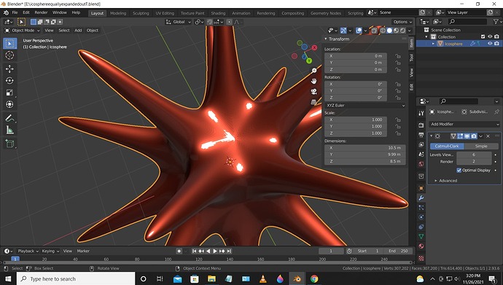Open Object Data green triangle tab
Screen dimensions: 503x285
tap(421, 237)
